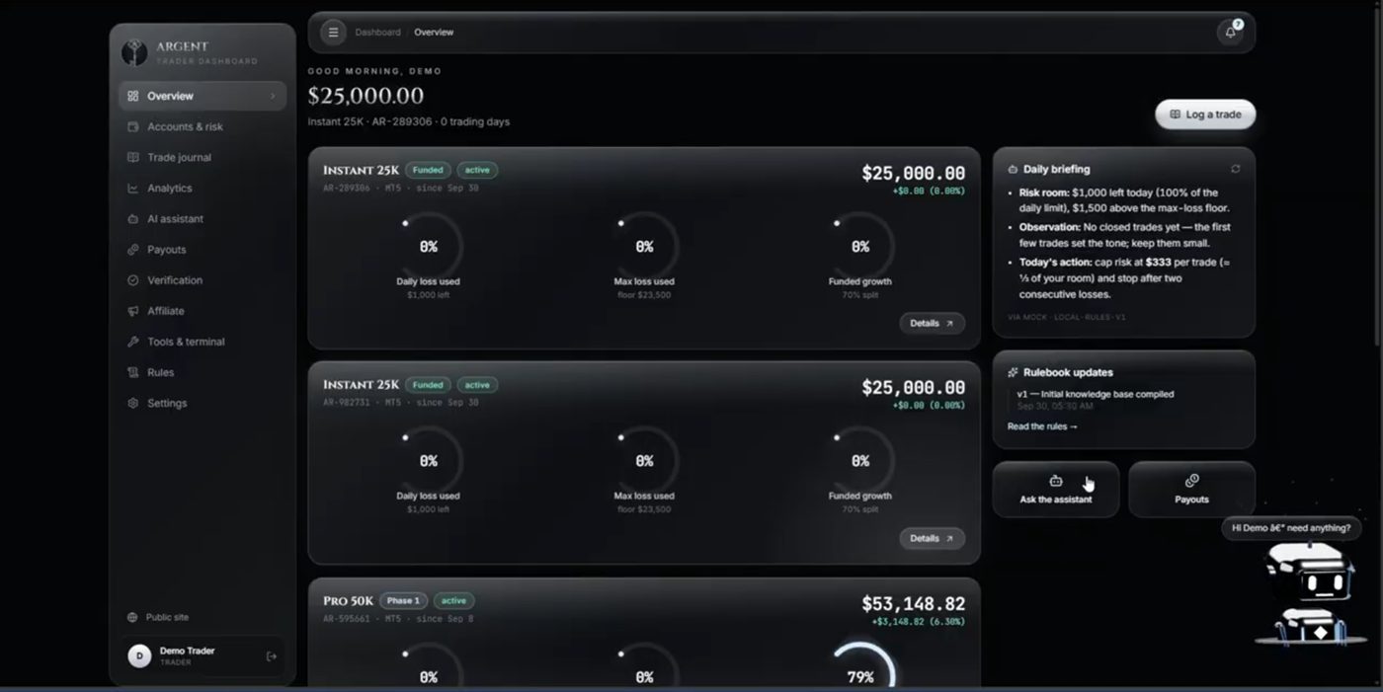The image size is (1383, 692).
Task: Click the Trade journal book icon
Action: [133, 157]
